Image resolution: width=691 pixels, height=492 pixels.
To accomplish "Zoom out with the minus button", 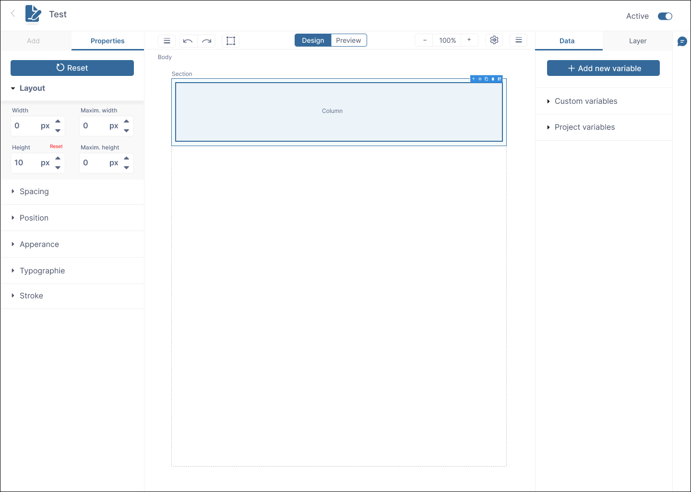I will tap(425, 40).
